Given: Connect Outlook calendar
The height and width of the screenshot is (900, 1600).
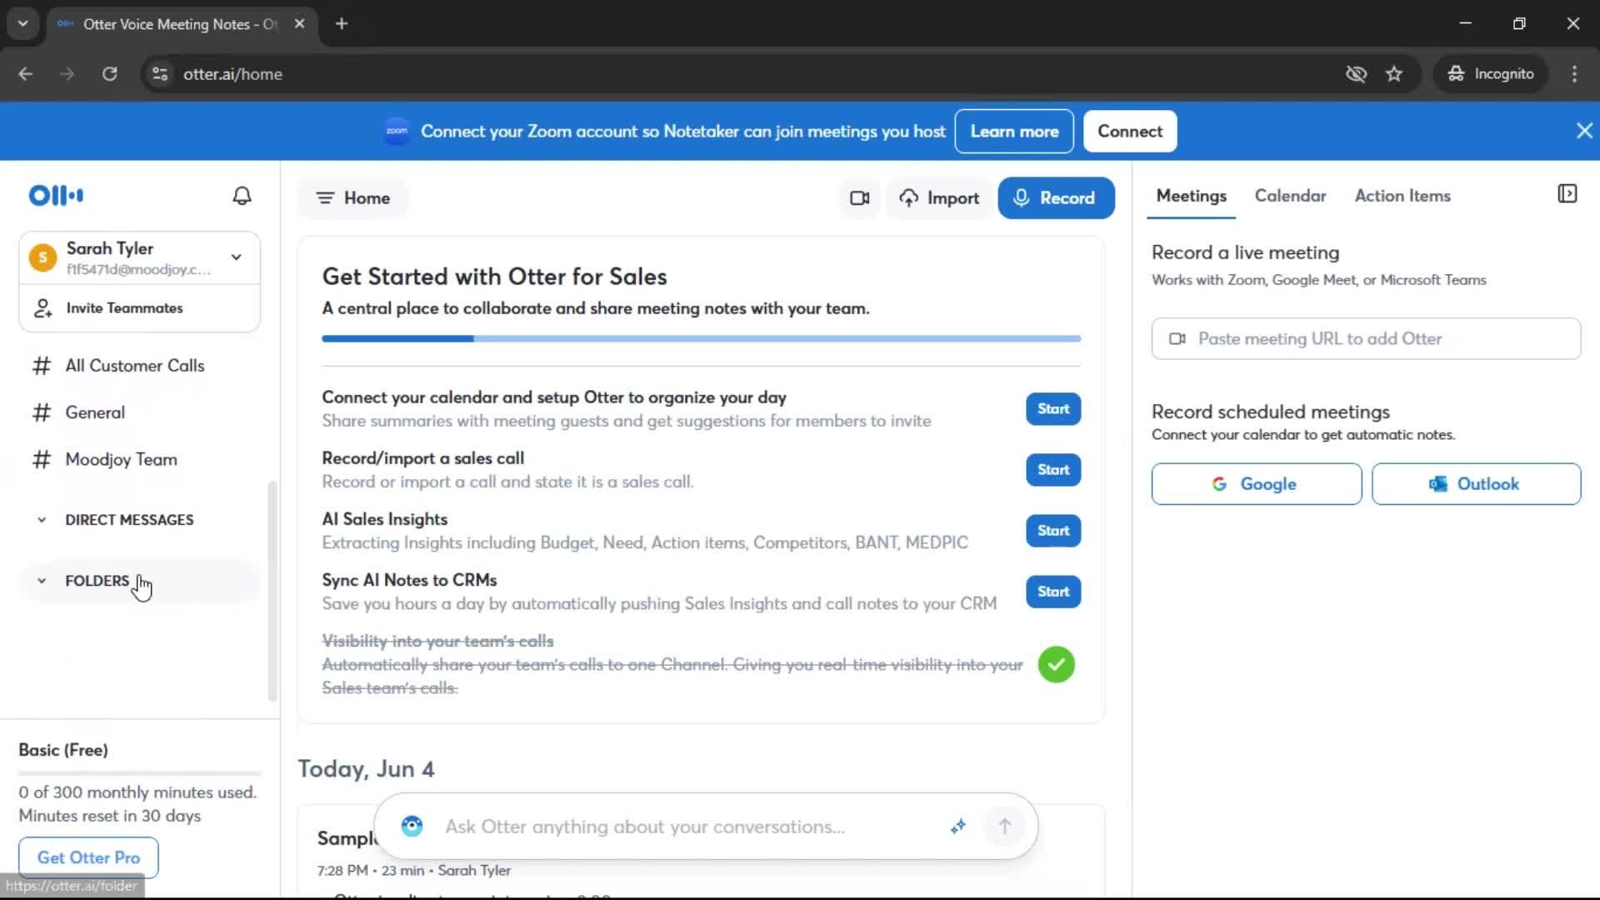Looking at the screenshot, I should [x=1476, y=484].
